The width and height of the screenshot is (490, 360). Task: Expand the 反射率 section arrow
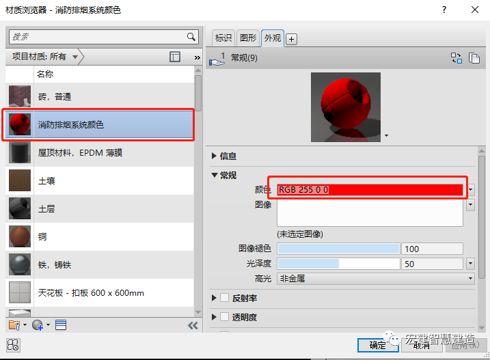[x=214, y=298]
